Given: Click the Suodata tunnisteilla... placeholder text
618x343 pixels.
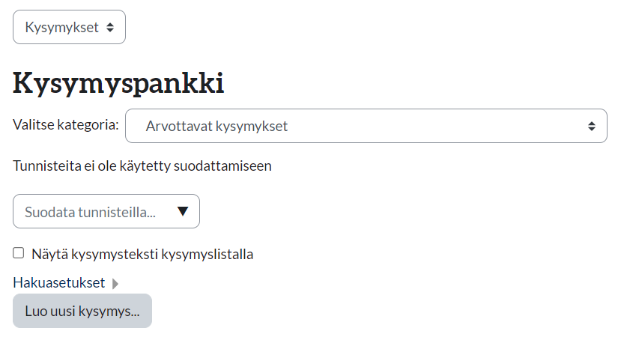Looking at the screenshot, I should click(91, 212).
